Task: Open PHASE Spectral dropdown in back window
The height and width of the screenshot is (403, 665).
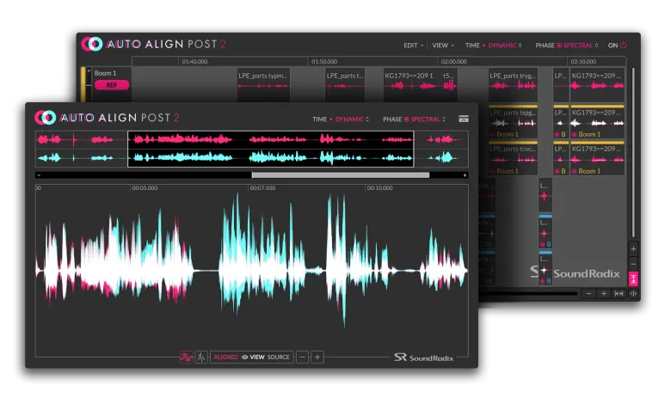Action: click(577, 45)
